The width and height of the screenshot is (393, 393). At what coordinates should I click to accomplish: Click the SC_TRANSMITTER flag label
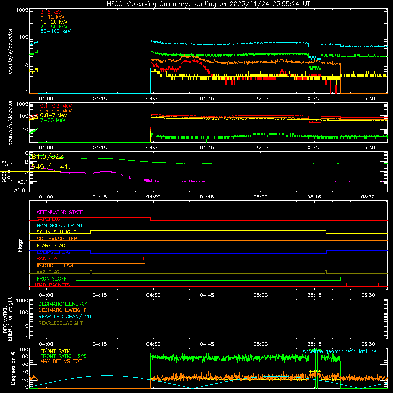coord(56,239)
